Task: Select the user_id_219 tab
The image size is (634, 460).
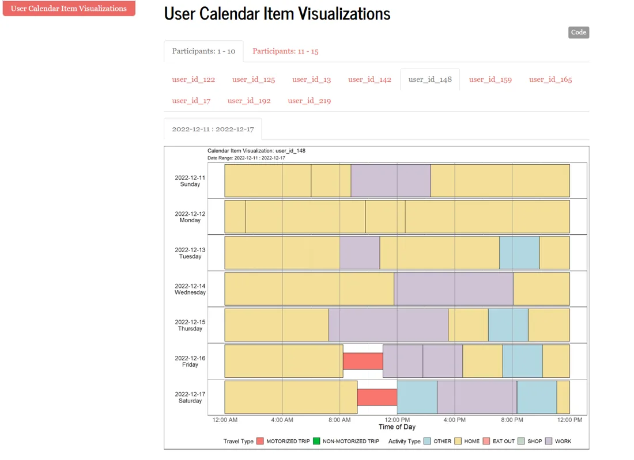Action: (x=310, y=101)
